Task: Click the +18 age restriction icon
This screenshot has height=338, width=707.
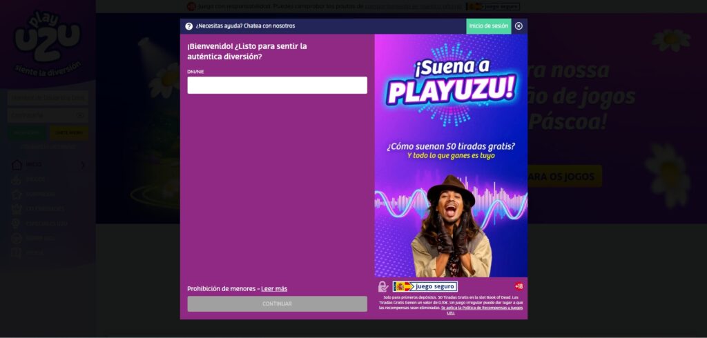Action: pos(519,286)
